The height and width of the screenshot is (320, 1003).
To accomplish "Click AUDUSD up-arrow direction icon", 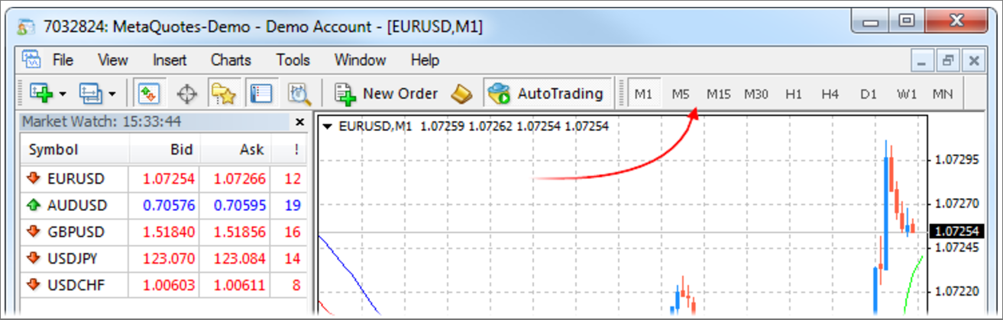I will [34, 206].
